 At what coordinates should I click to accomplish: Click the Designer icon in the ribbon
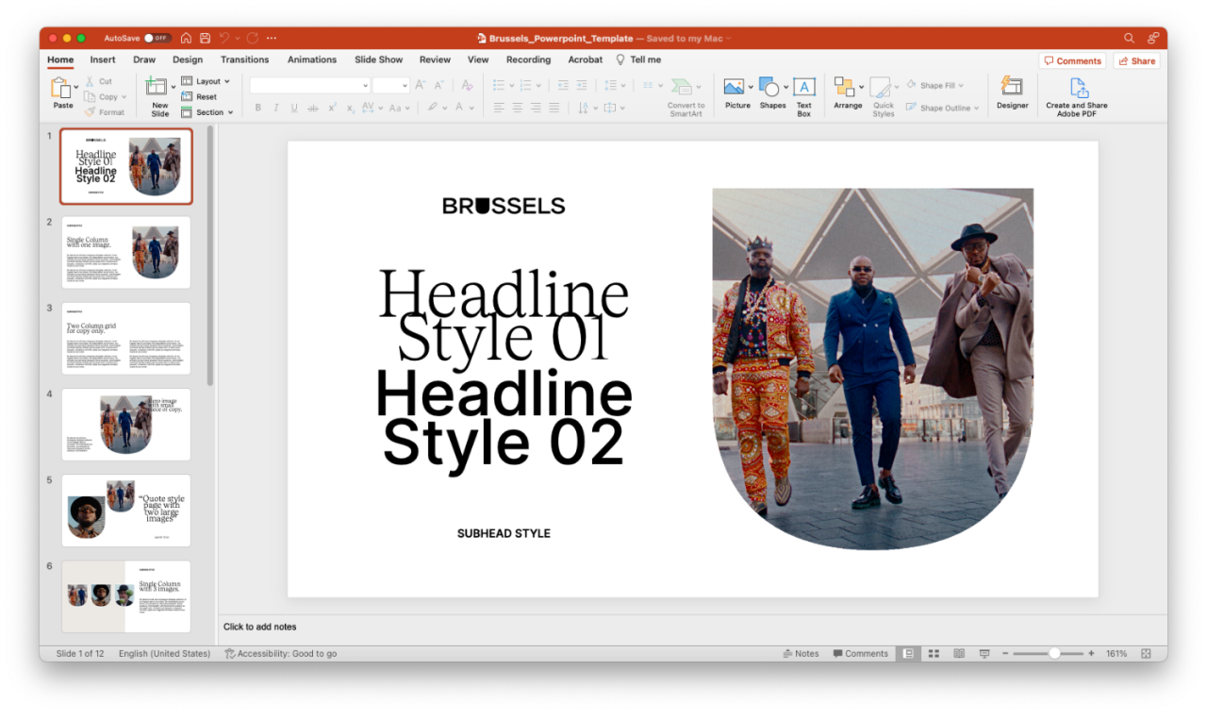tap(1012, 88)
